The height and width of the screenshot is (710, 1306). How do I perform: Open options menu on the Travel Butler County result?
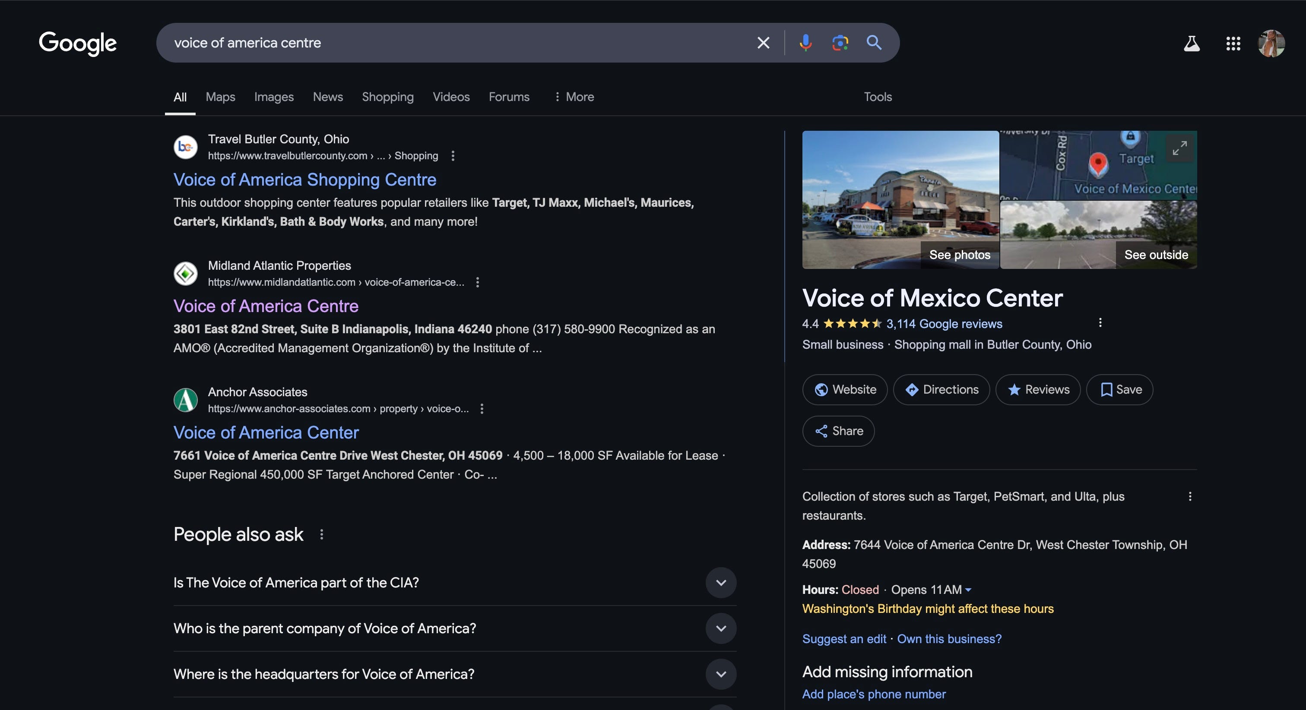coord(453,156)
